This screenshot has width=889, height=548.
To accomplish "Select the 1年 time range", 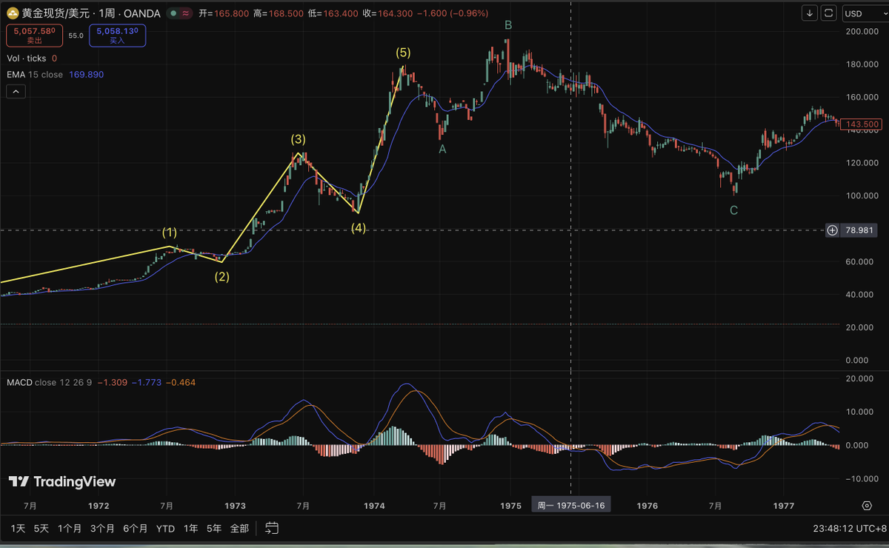I will pyautogui.click(x=191, y=529).
